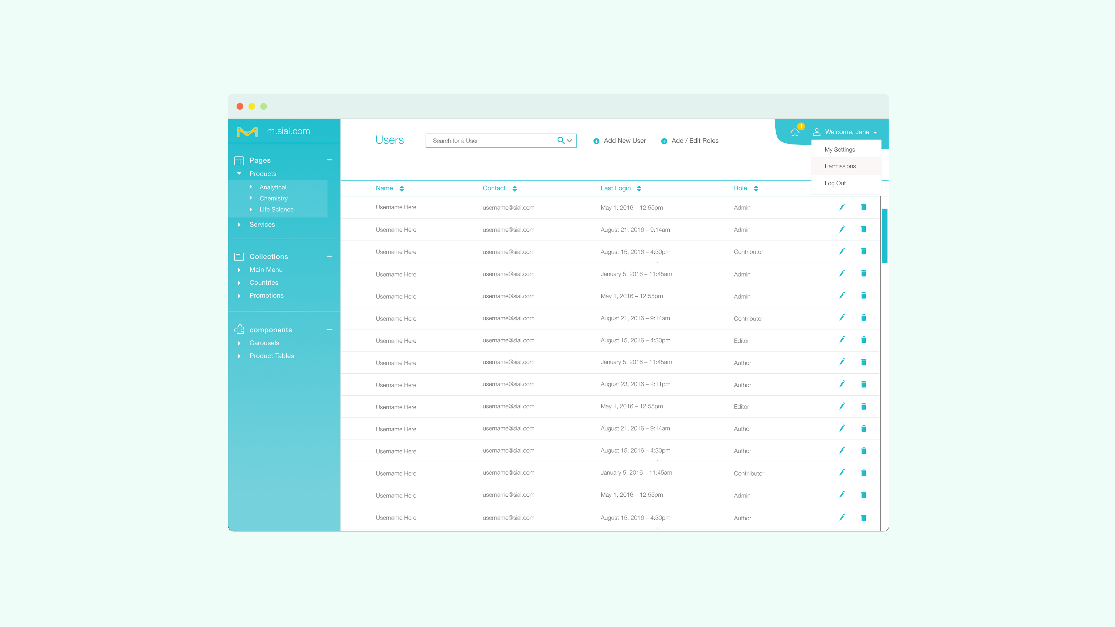Edit the Contributor row dated August 21, 2016
Image resolution: width=1115 pixels, height=627 pixels.
tap(842, 318)
